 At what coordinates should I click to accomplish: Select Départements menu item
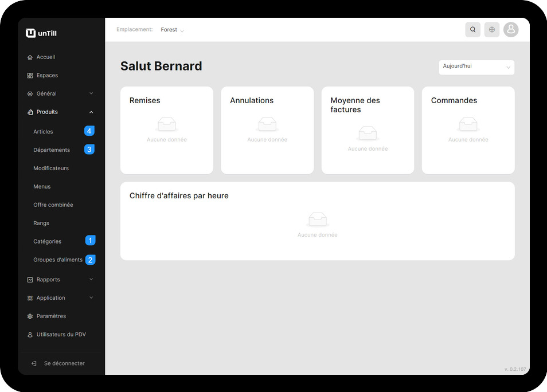point(52,150)
